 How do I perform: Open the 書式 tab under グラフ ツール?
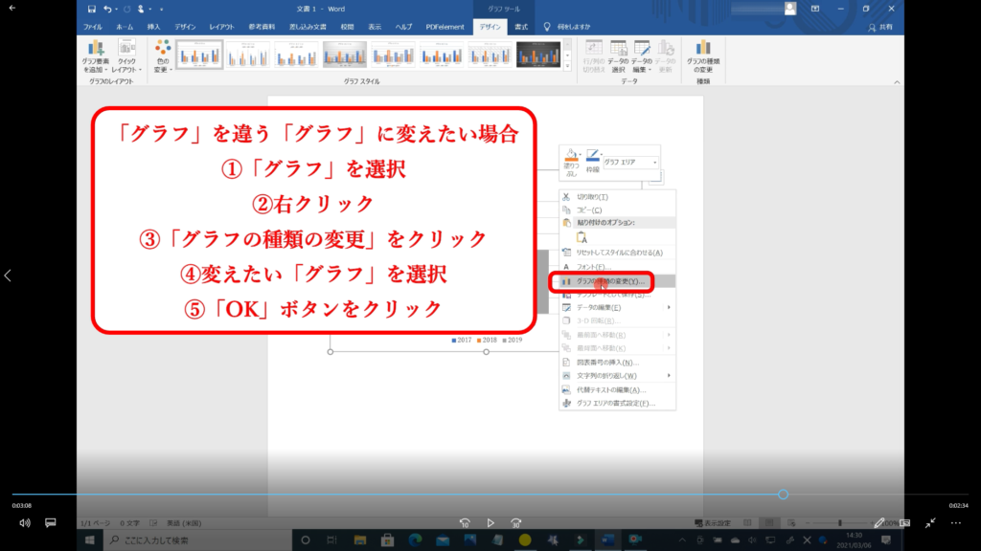click(x=520, y=28)
